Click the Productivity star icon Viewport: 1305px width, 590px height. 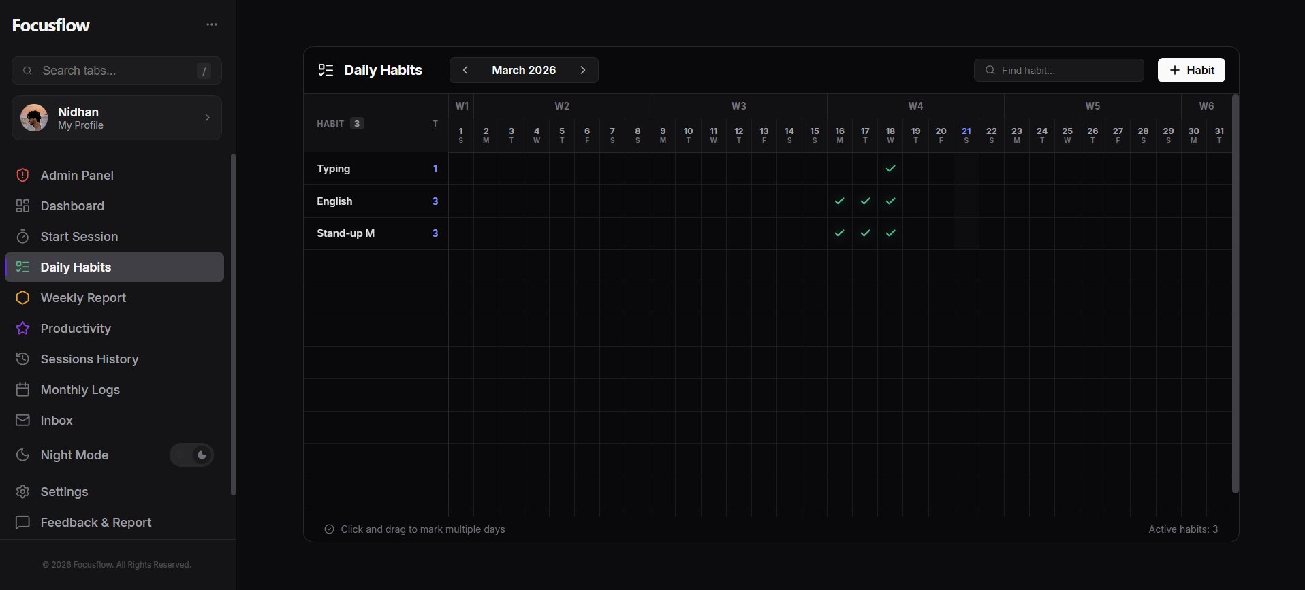22,329
